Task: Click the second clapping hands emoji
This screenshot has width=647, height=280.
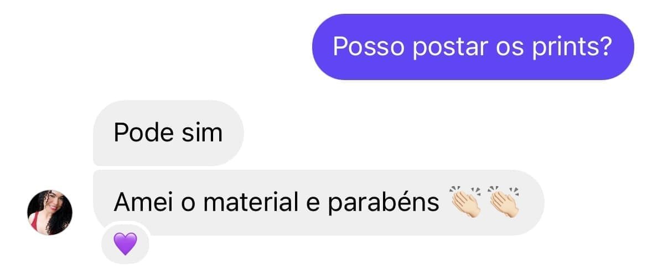Action: (504, 202)
